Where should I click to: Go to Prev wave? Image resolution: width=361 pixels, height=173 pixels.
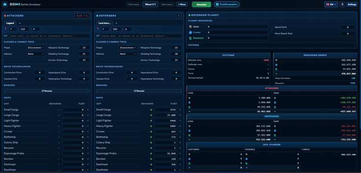134,5
